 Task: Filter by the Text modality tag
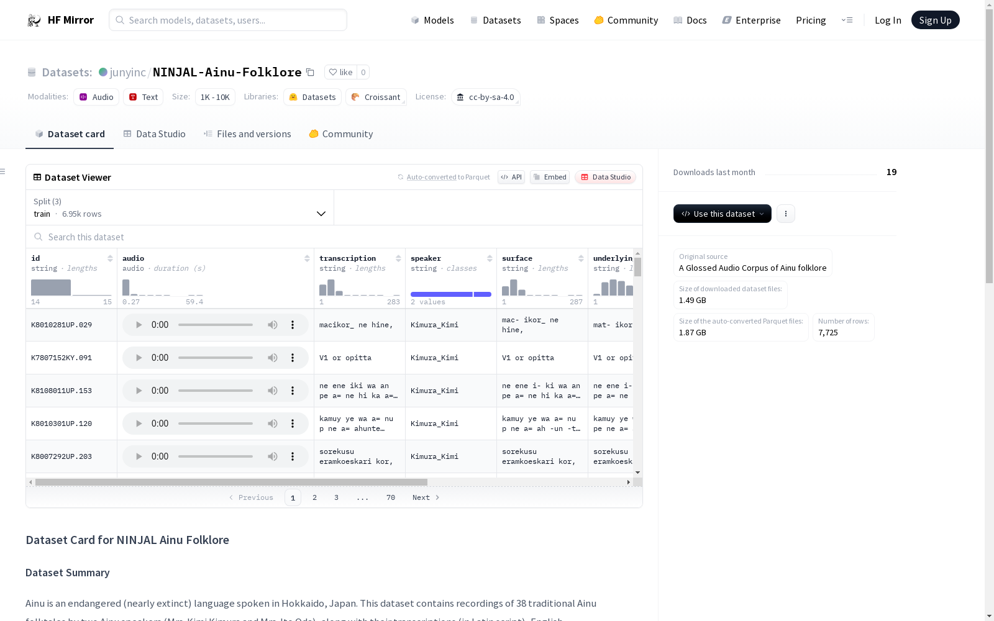coord(143,97)
